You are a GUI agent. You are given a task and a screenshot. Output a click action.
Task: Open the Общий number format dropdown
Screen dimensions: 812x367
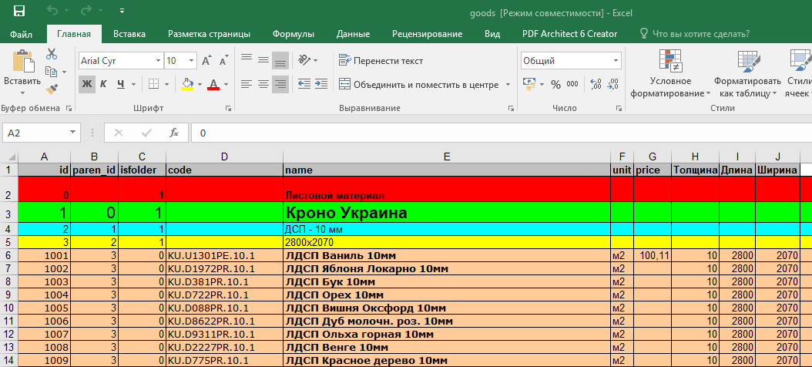point(616,61)
